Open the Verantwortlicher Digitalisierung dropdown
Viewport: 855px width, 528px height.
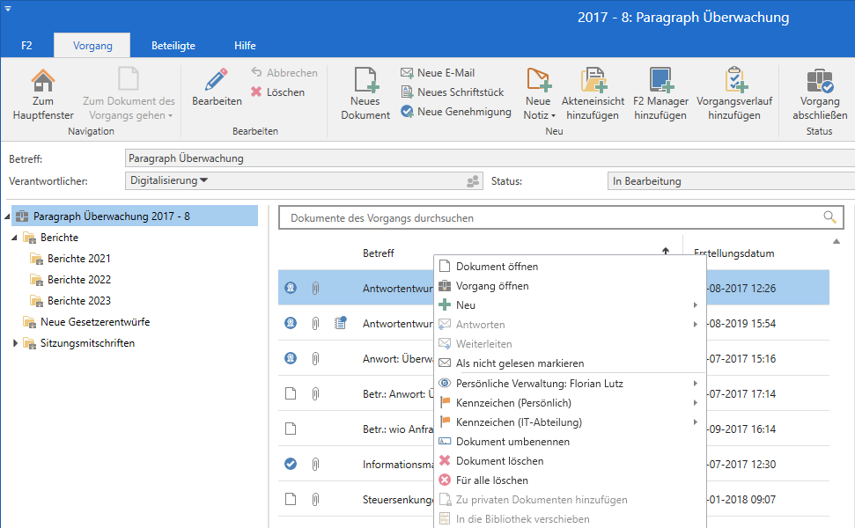pyautogui.click(x=203, y=181)
